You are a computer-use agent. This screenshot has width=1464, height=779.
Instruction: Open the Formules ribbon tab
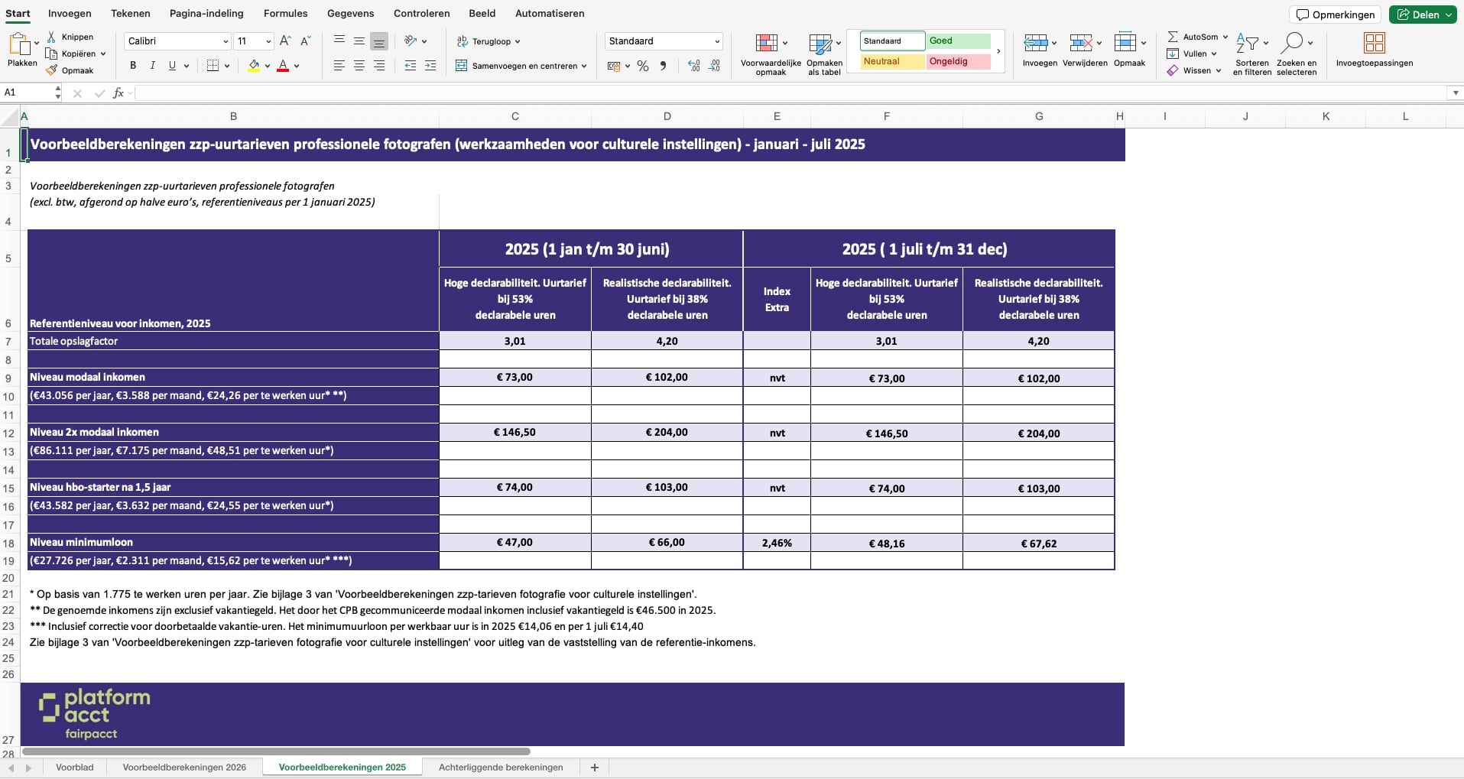285,13
